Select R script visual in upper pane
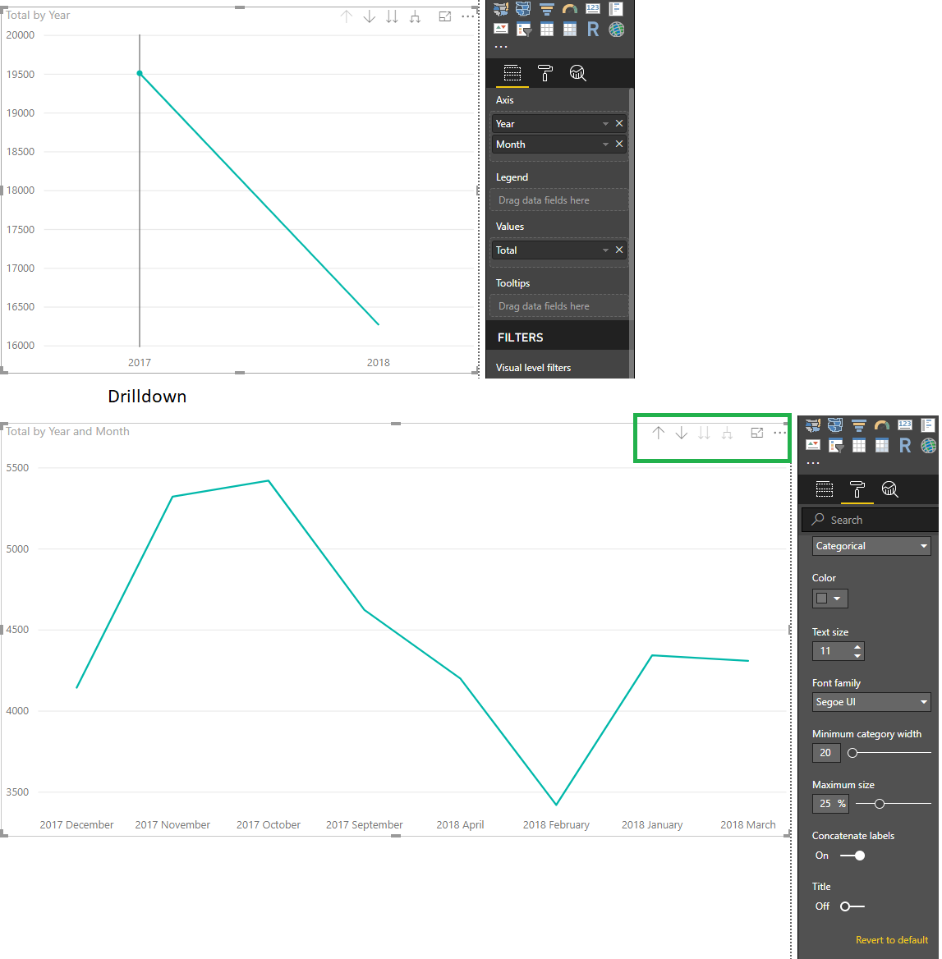 pyautogui.click(x=593, y=30)
